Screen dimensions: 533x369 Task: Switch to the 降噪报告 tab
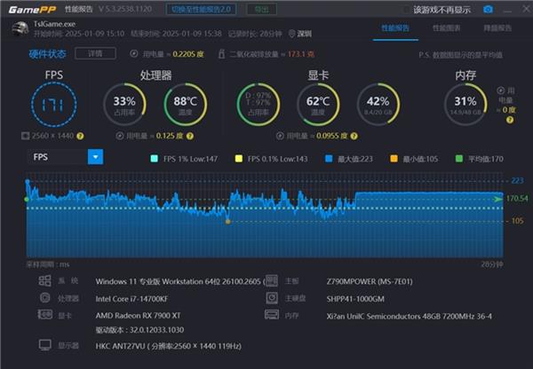496,28
